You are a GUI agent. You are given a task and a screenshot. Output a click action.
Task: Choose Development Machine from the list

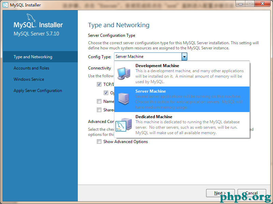pyautogui.click(x=182, y=74)
